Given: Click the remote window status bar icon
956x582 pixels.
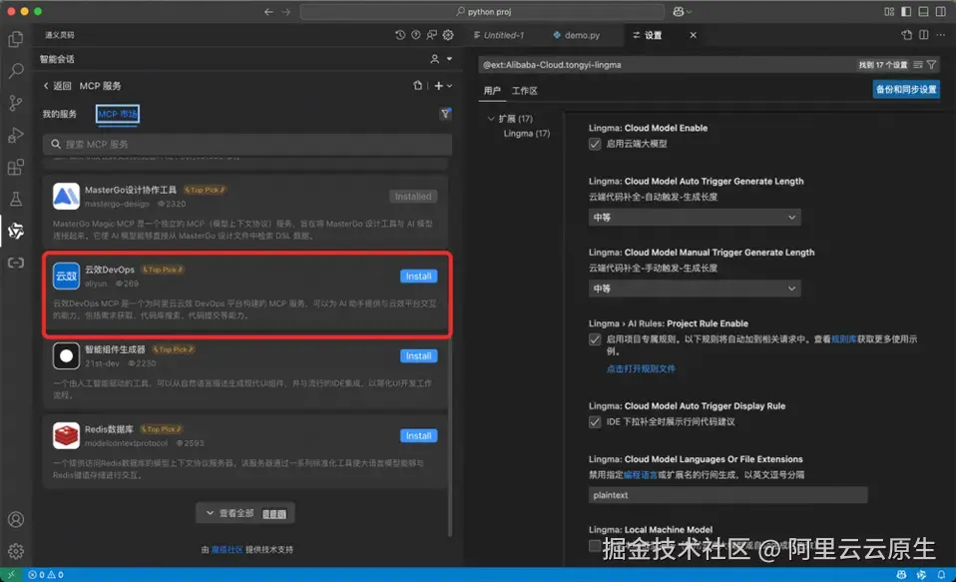Looking at the screenshot, I should pyautogui.click(x=10, y=575).
